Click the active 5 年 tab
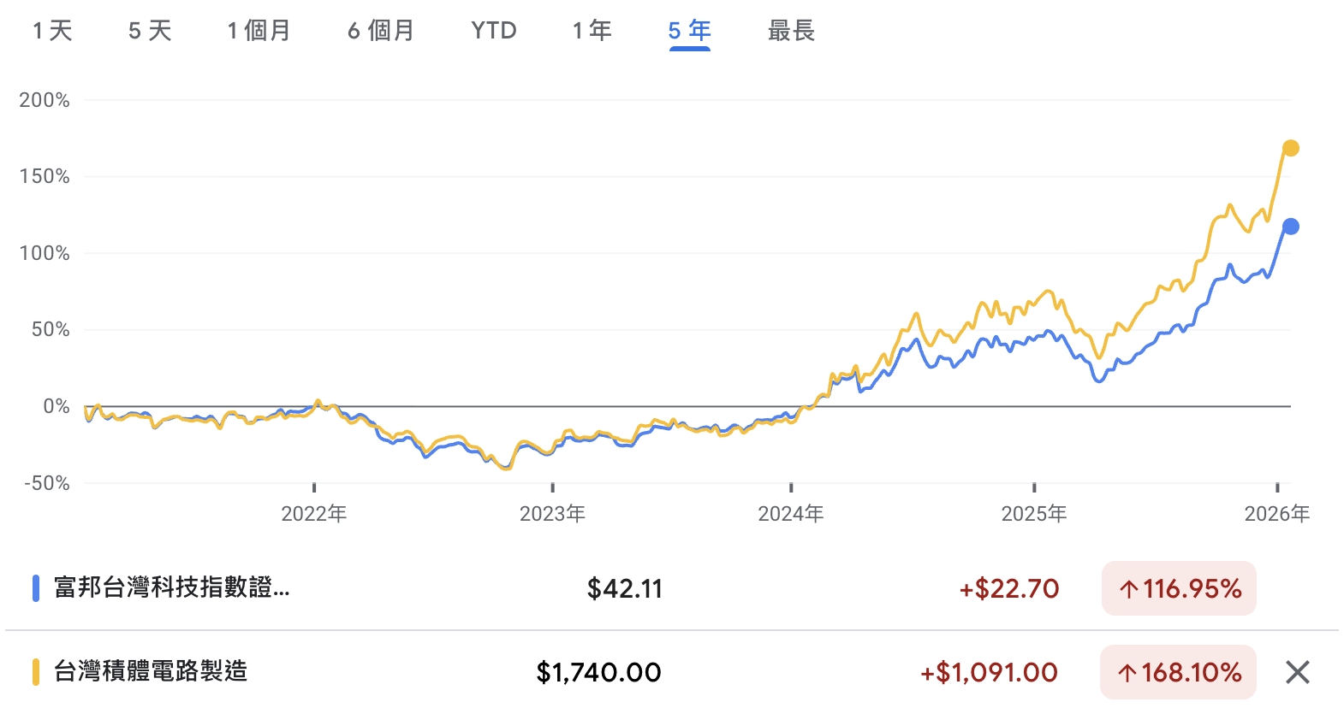Viewport: 1344px width, 708px height. pos(689,31)
